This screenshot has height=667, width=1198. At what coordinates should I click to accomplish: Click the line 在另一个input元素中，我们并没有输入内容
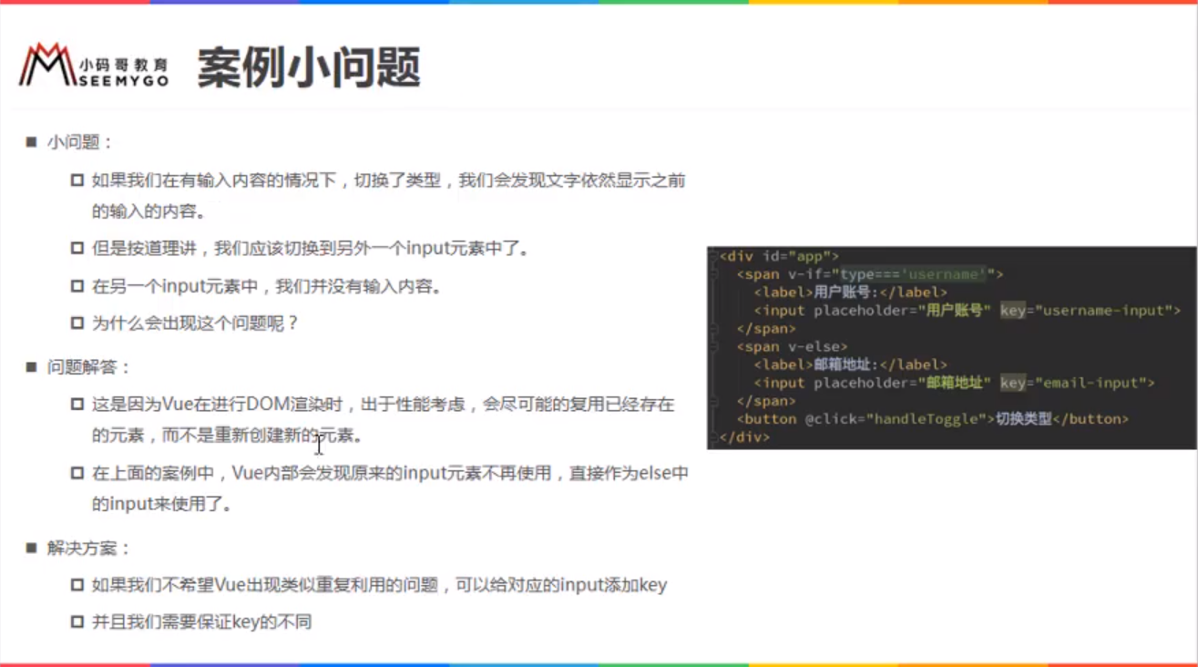(x=267, y=286)
